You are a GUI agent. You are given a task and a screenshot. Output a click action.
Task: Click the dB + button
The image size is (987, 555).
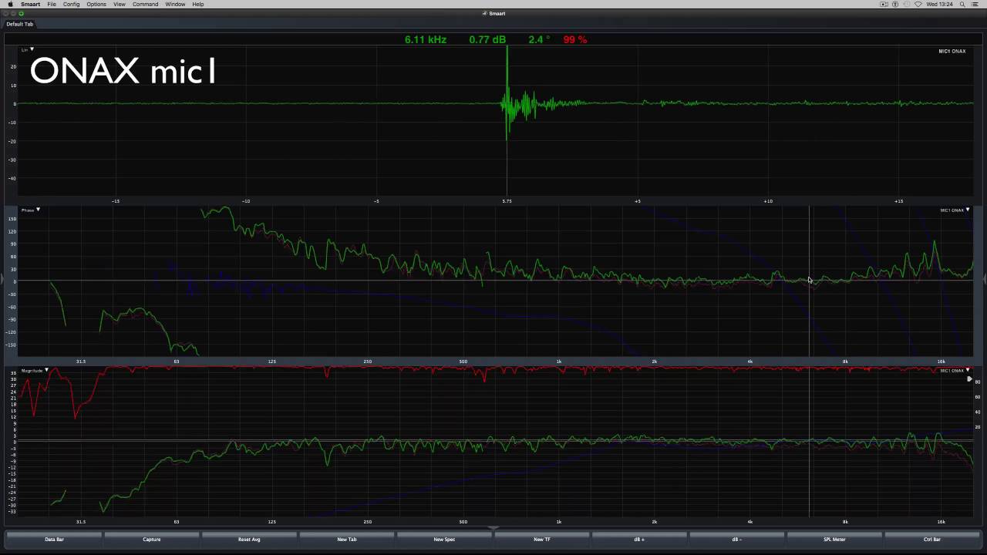pos(639,540)
